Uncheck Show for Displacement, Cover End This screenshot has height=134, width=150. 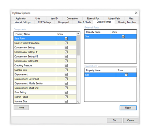pyautogui.click(x=66, y=79)
